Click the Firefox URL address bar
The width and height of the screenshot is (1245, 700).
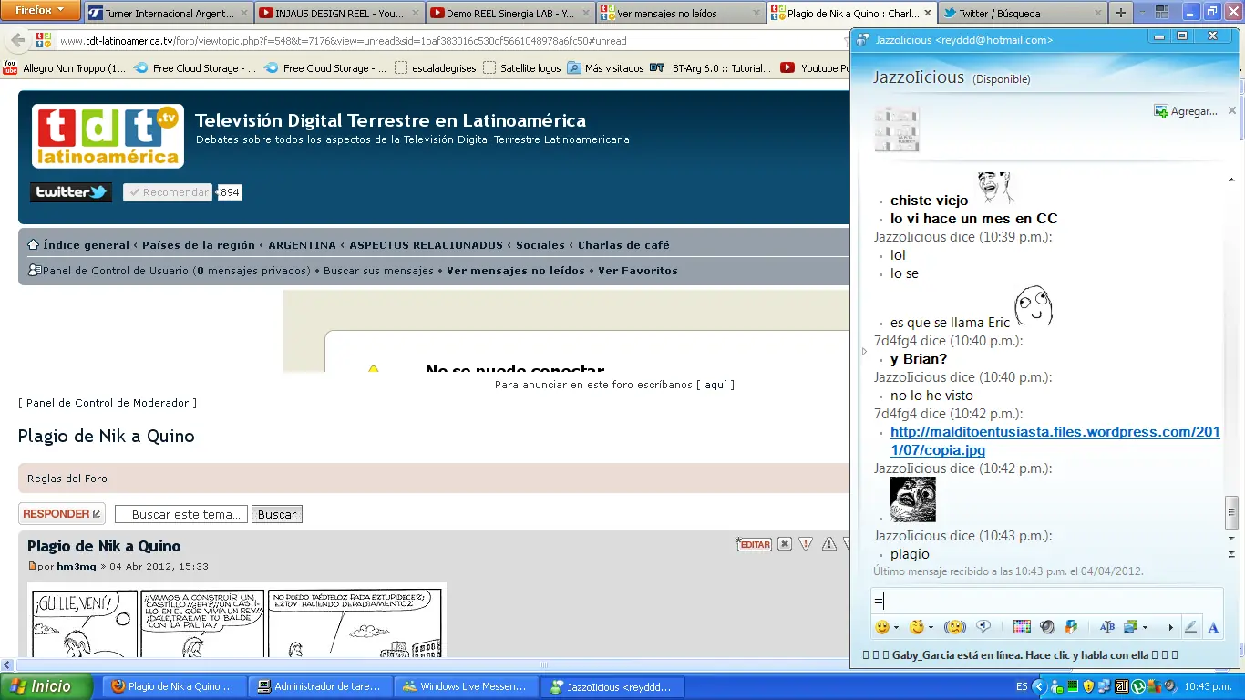click(x=447, y=41)
